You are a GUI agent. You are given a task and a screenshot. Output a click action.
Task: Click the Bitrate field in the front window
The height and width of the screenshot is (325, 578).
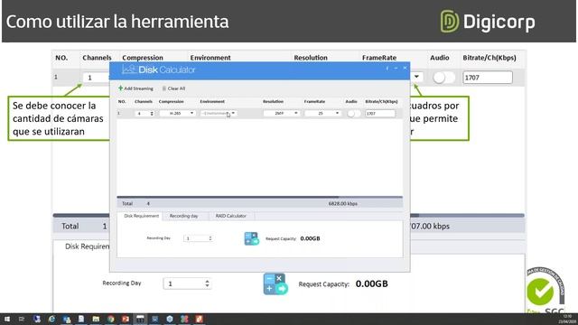pos(380,114)
